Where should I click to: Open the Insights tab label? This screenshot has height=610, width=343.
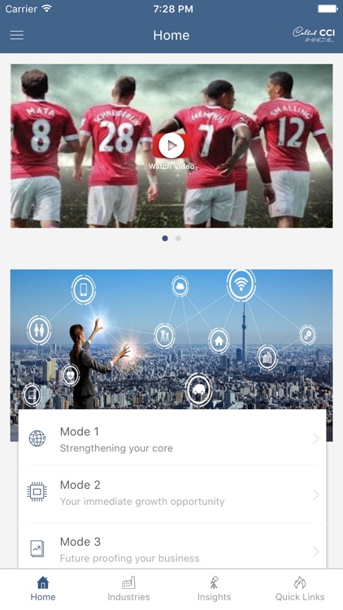point(214,597)
